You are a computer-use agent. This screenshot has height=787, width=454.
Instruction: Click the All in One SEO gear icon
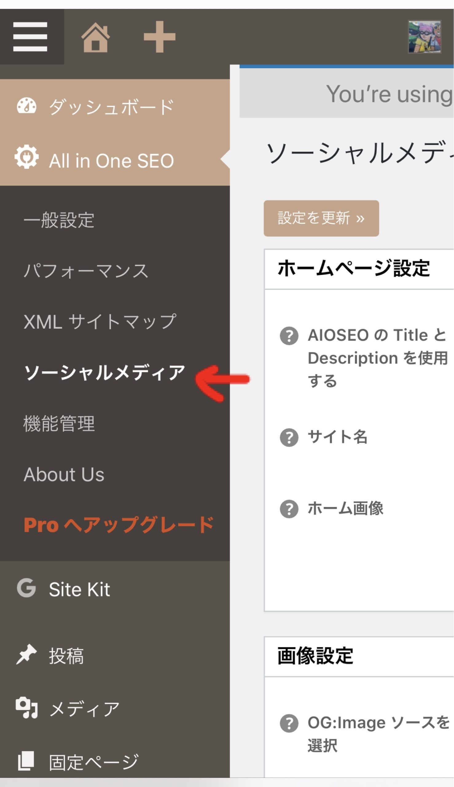[x=27, y=157]
